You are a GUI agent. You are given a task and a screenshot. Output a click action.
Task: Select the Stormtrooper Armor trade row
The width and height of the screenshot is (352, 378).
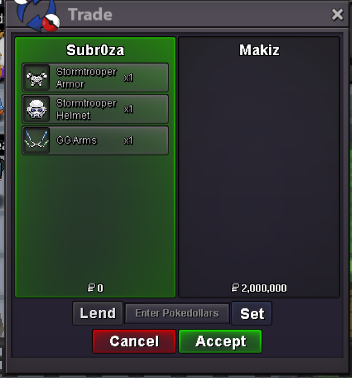click(95, 78)
